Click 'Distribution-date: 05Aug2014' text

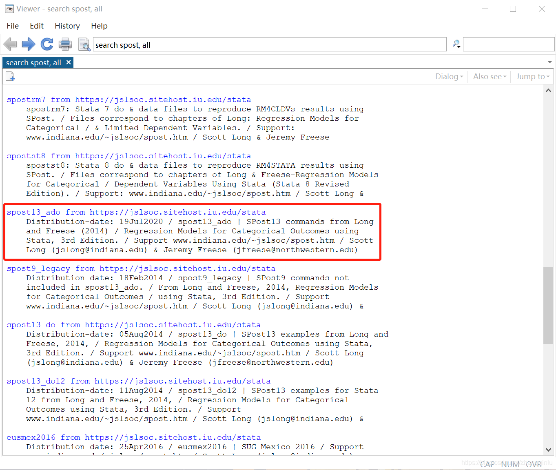pos(95,334)
